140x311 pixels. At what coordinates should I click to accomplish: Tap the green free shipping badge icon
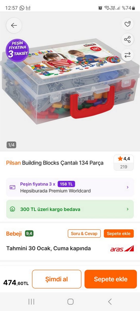click(x=13, y=209)
